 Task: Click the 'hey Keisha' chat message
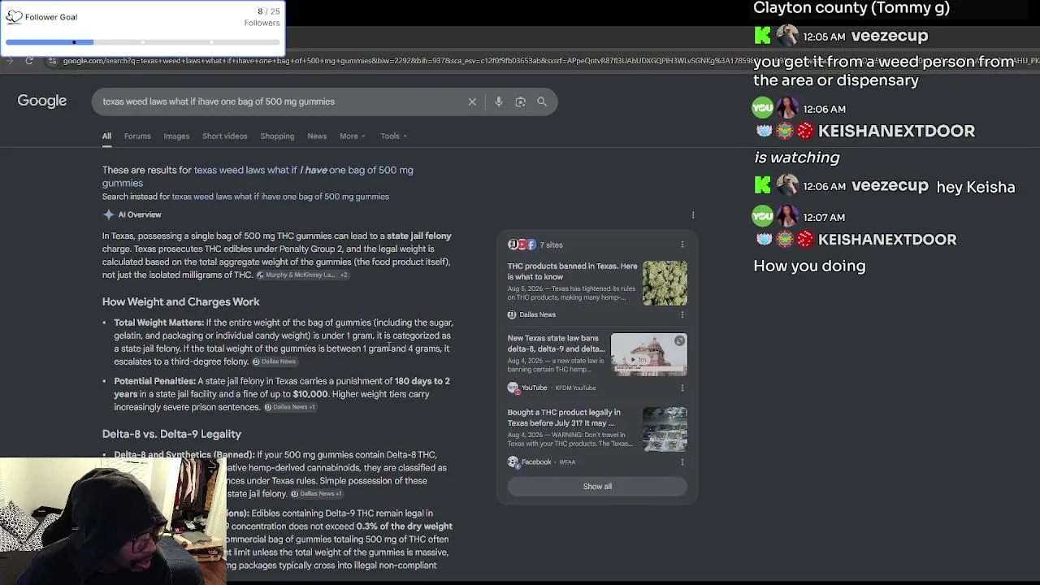(976, 187)
